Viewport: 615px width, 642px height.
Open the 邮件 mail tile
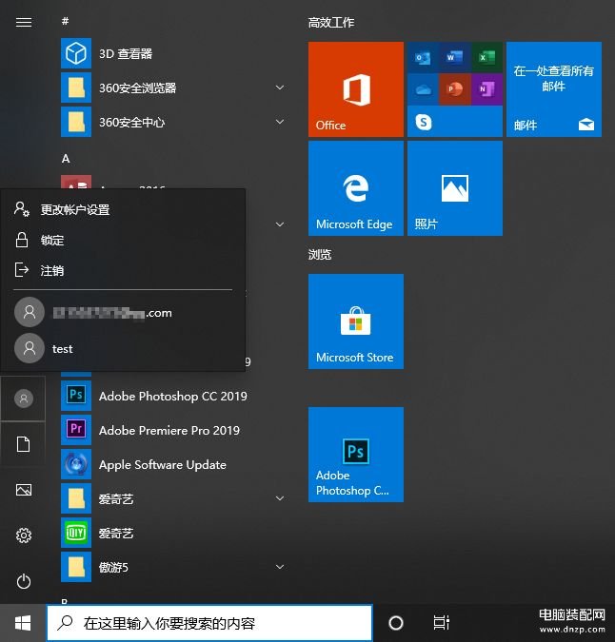coord(554,89)
